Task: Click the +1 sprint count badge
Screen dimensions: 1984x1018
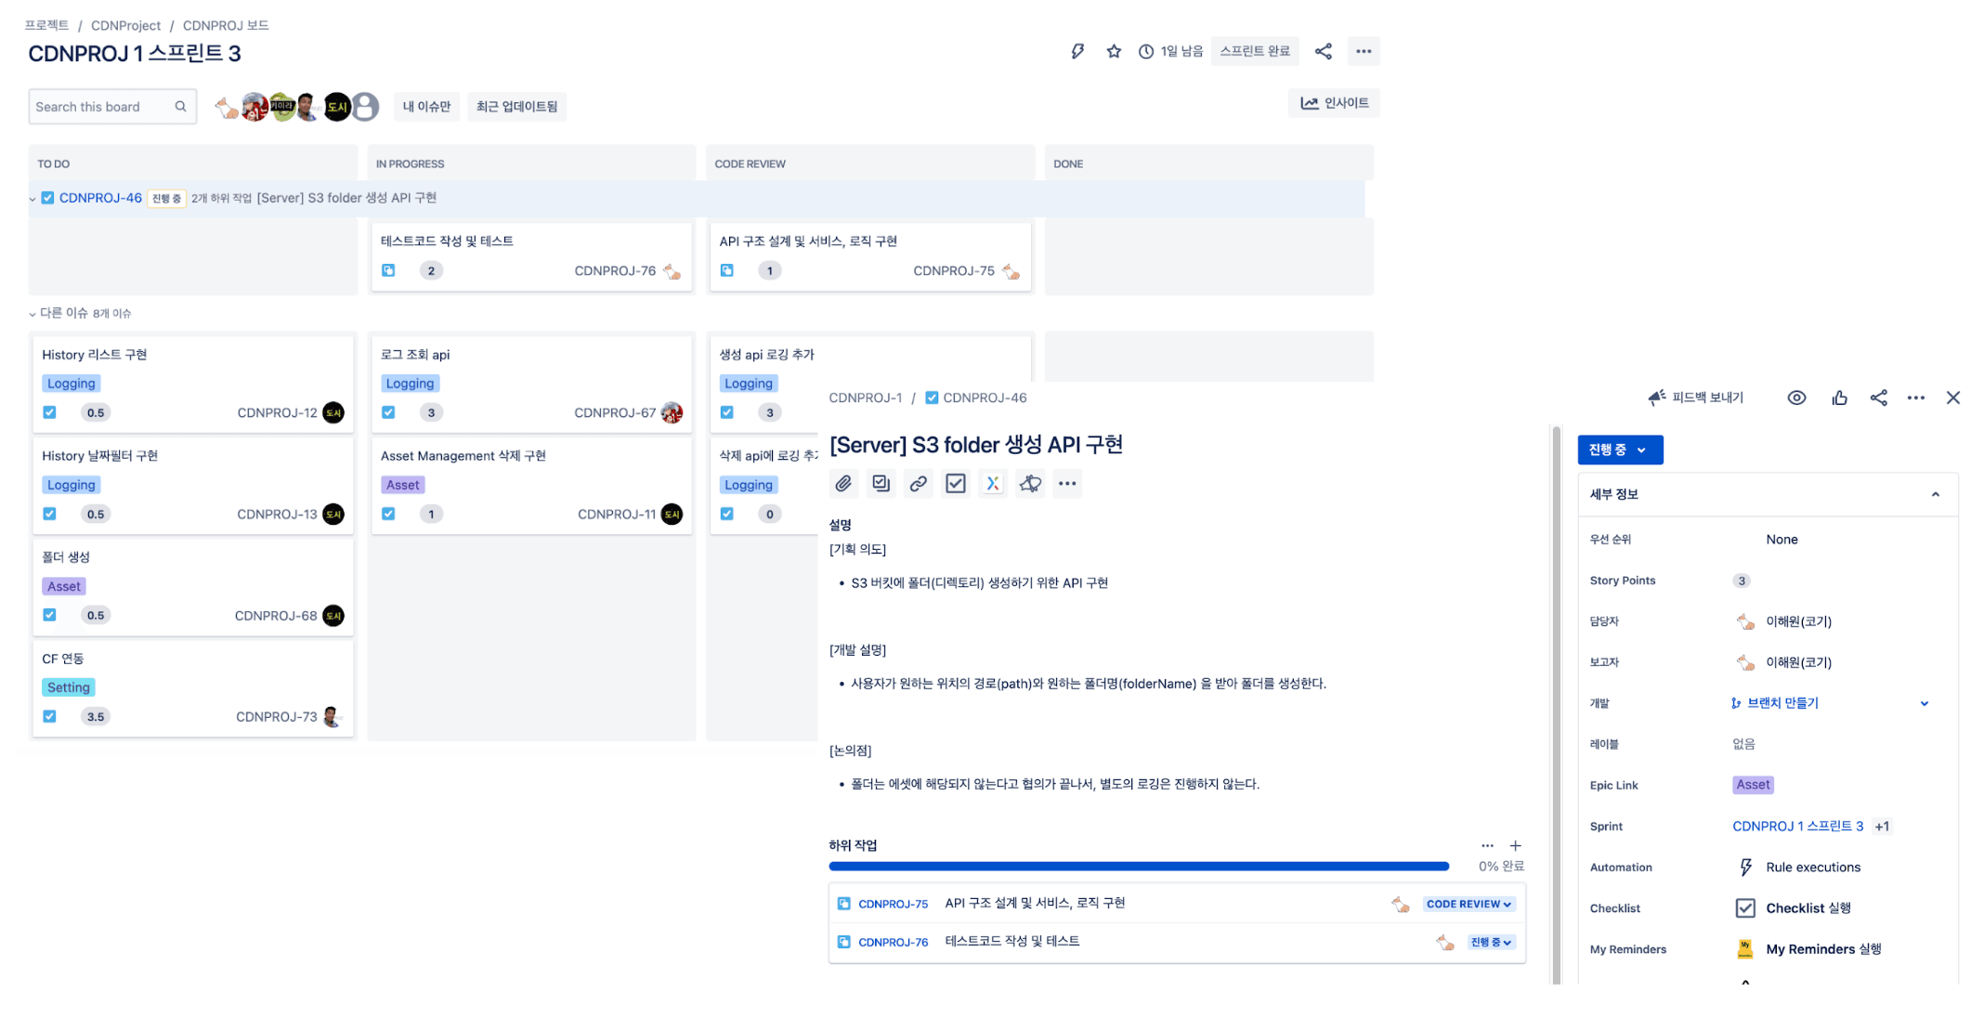Action: click(x=1882, y=826)
